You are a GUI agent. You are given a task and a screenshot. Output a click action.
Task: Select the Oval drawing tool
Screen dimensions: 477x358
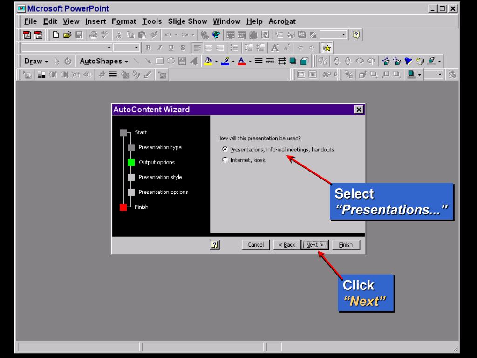point(171,61)
